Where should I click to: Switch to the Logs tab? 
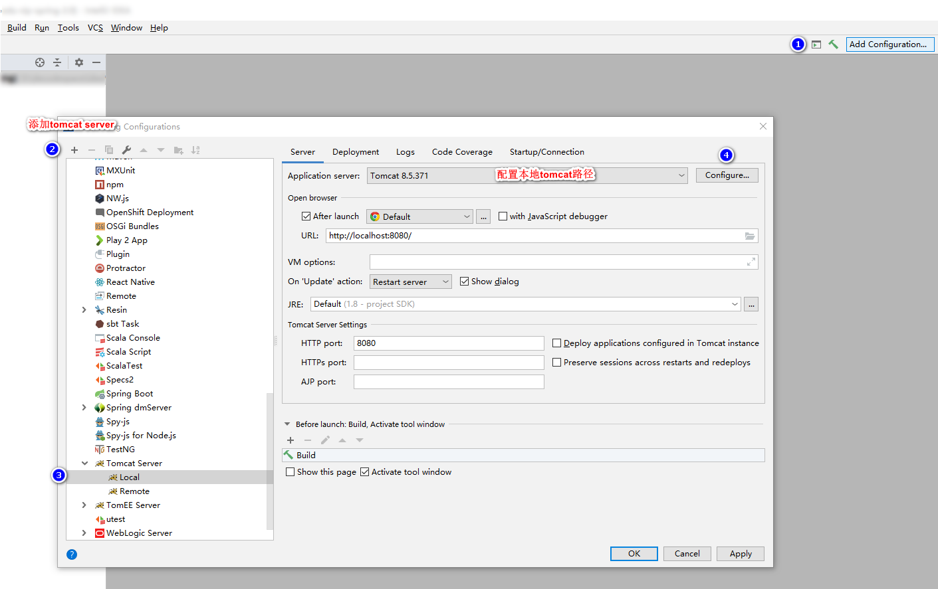[406, 152]
